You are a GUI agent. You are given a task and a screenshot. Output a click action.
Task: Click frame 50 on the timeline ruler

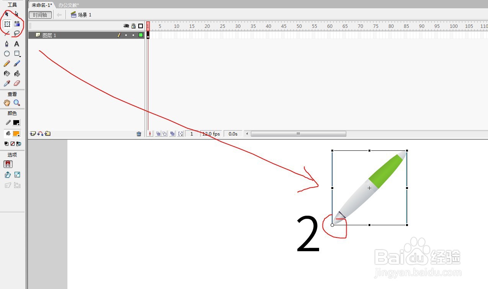pyautogui.click(x=299, y=26)
